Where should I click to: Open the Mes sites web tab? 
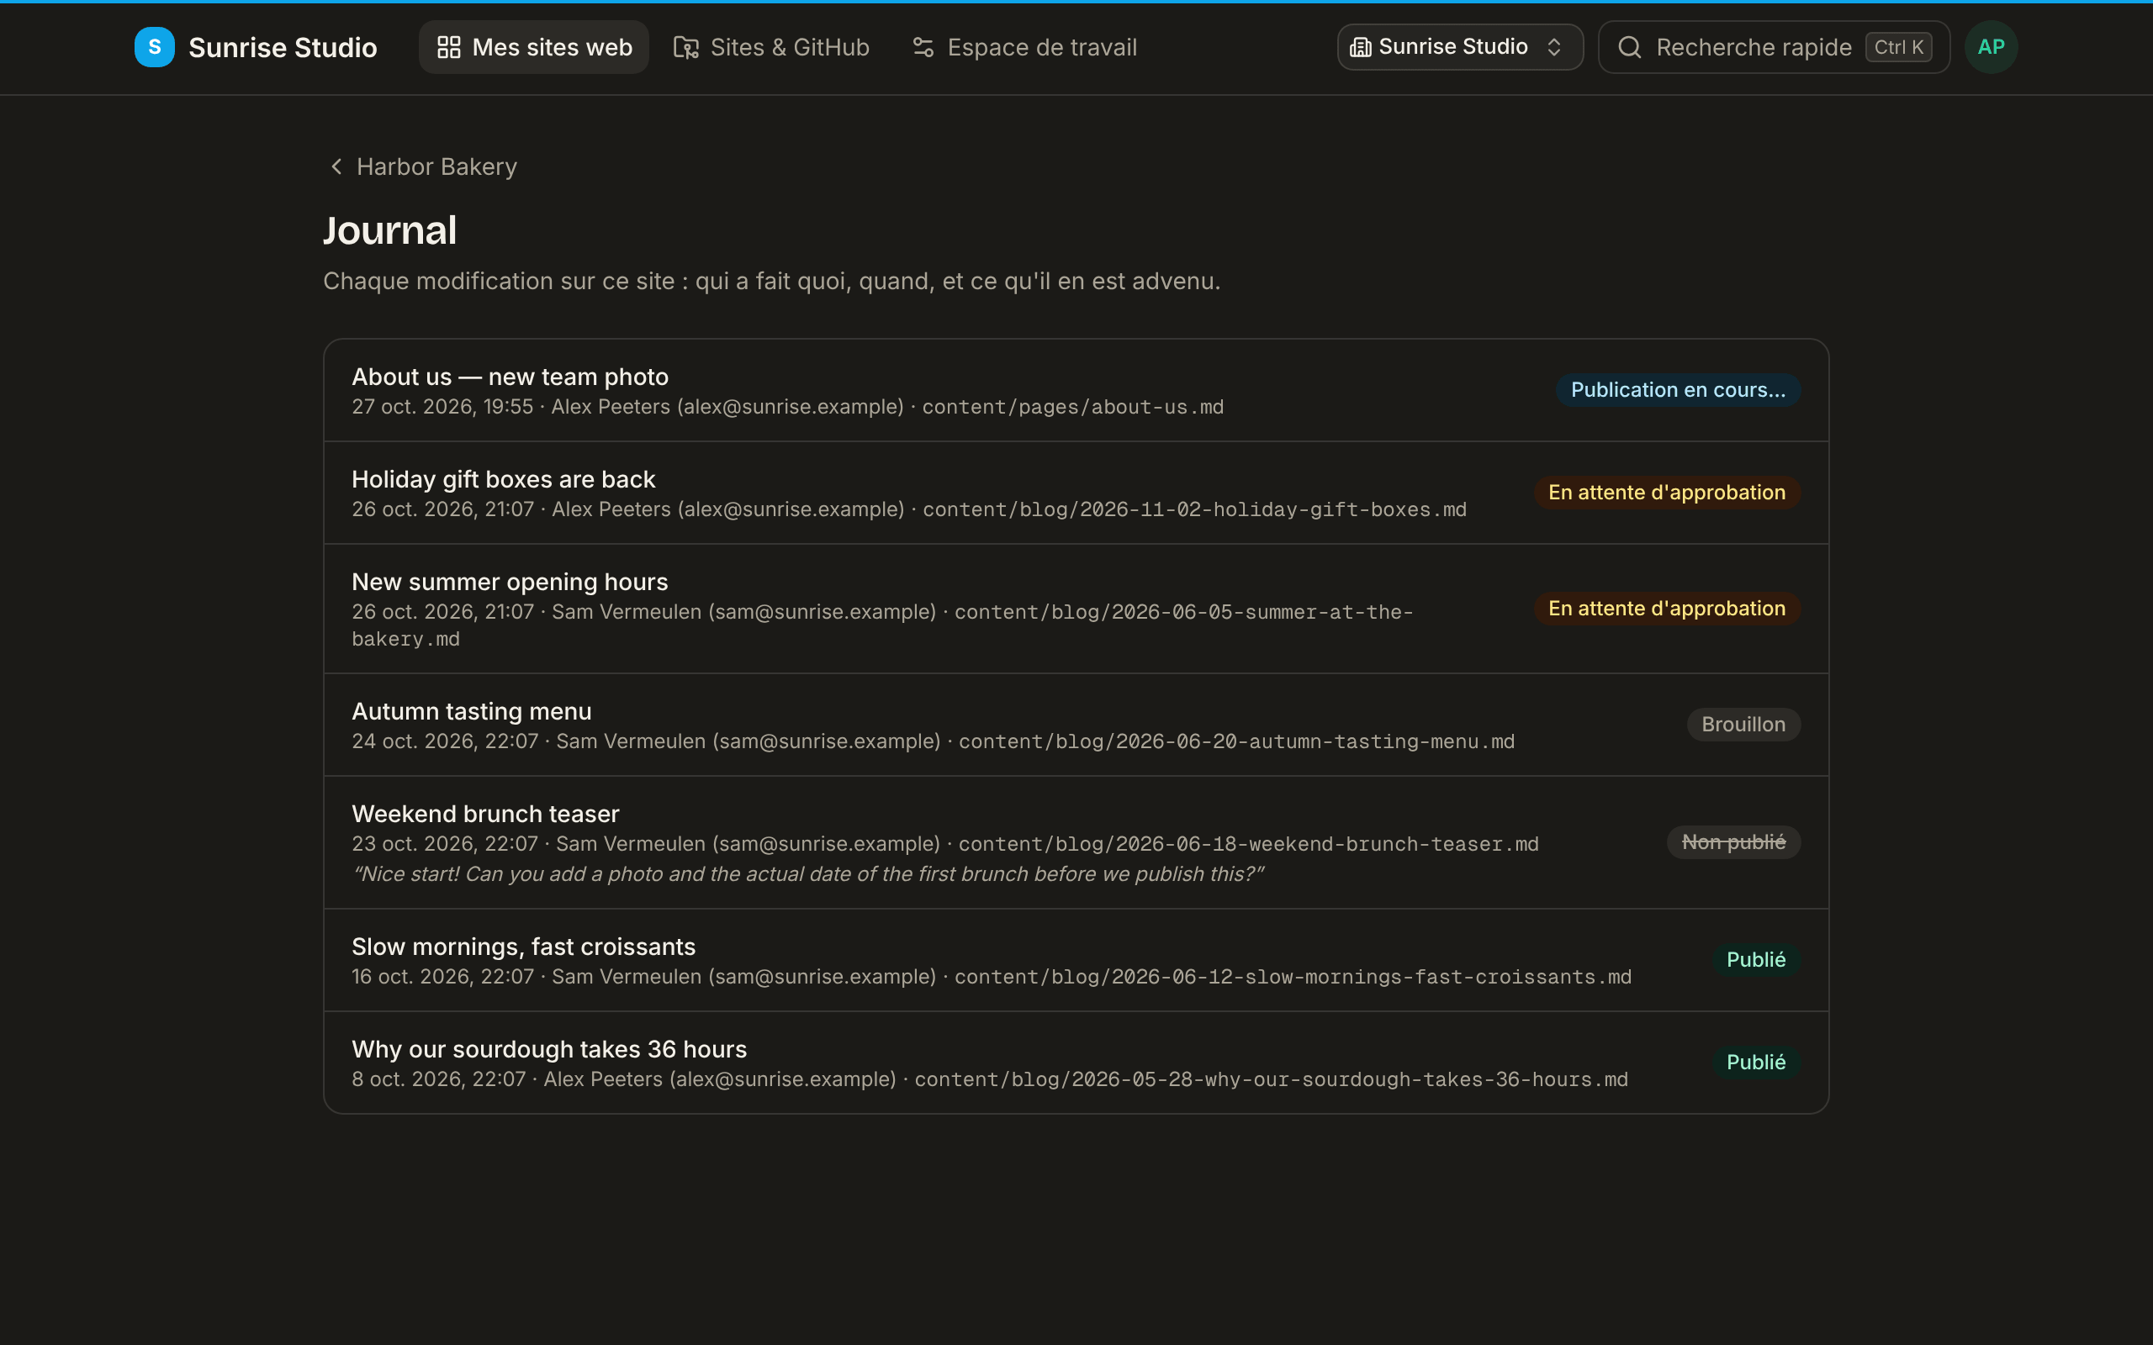coord(534,47)
